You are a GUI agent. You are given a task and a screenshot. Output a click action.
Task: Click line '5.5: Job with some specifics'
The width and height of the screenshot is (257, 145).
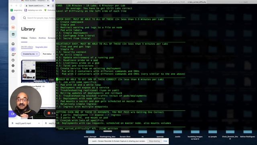point(76,82)
